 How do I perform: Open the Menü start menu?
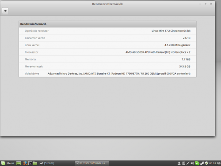[8, 163]
